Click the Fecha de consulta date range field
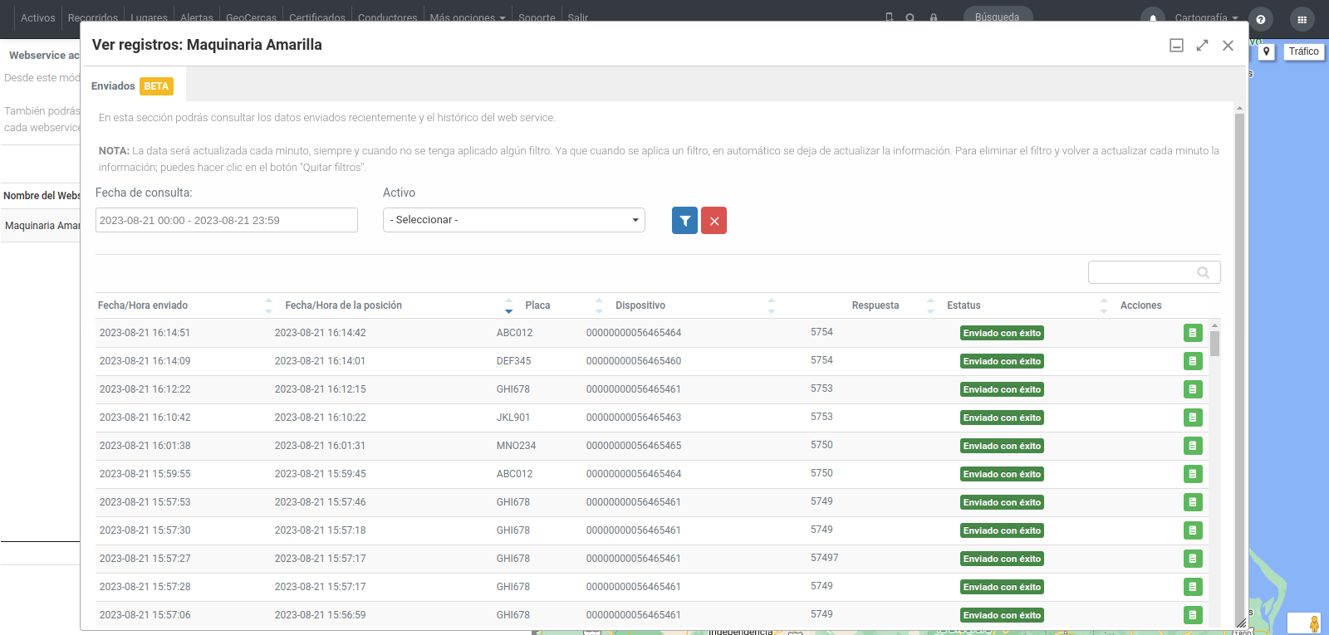1329x635 pixels. pyautogui.click(x=227, y=220)
